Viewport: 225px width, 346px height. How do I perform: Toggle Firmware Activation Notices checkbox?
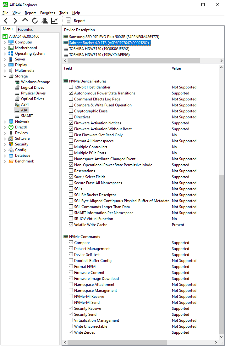(x=71, y=123)
